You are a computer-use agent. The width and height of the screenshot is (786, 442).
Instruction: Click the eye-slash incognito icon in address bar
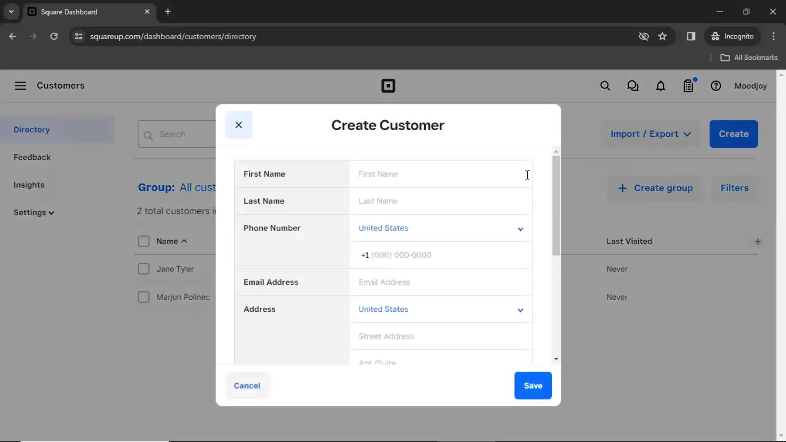pos(643,37)
